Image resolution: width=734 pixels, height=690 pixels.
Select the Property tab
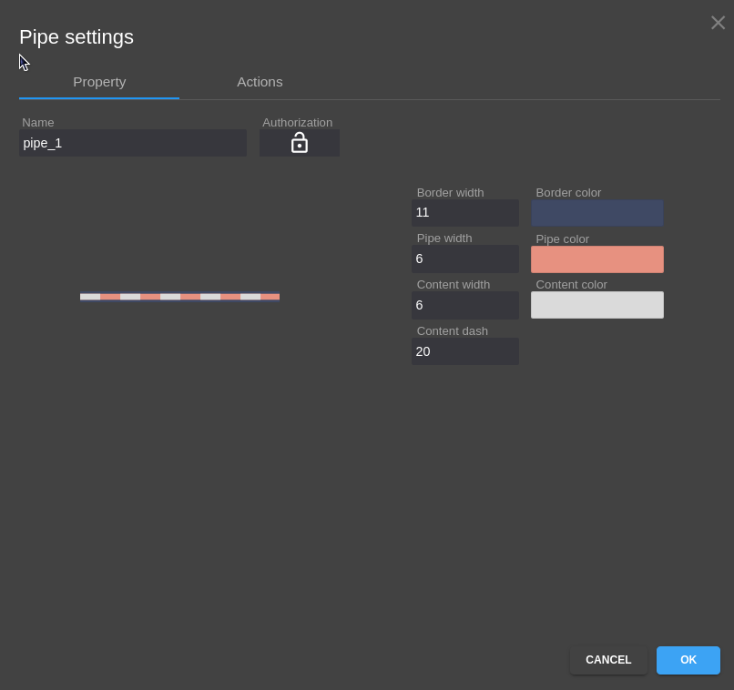(x=99, y=82)
